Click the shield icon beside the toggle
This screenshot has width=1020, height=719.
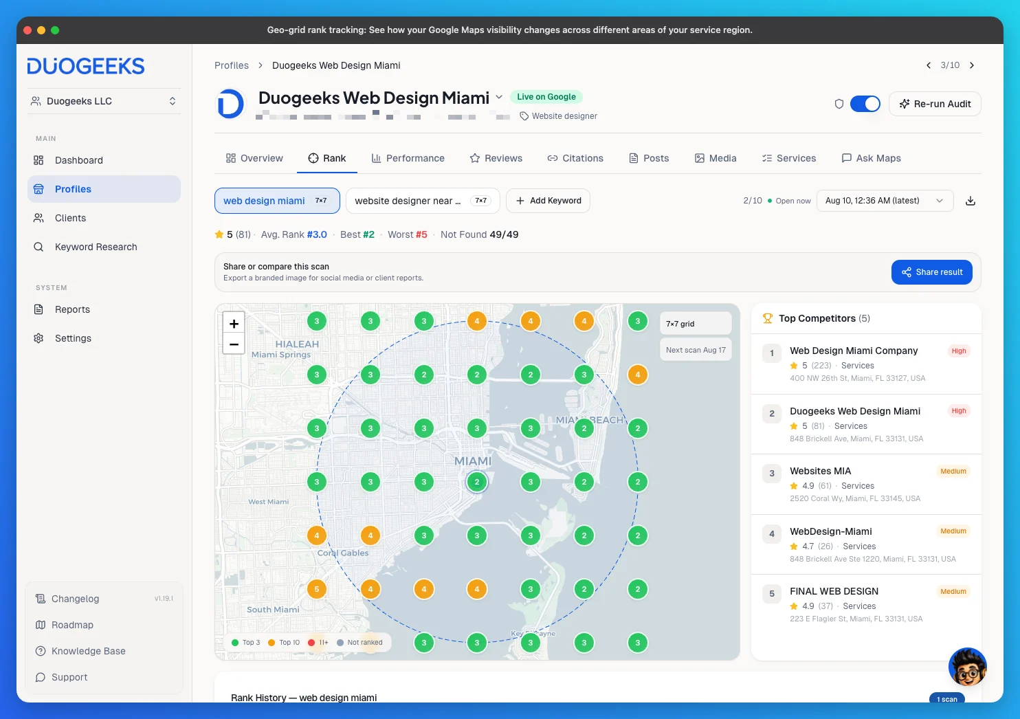pyautogui.click(x=839, y=104)
